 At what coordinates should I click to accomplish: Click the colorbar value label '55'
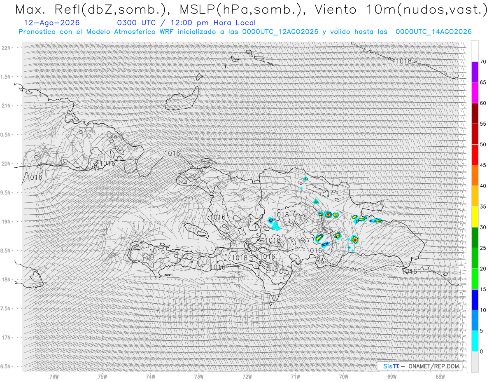point(483,124)
